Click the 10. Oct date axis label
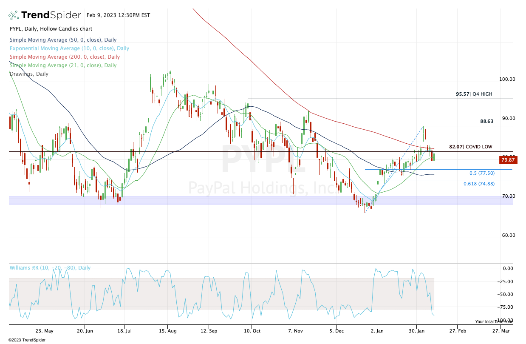Image resolution: width=526 pixels, height=344 pixels. tap(252, 330)
